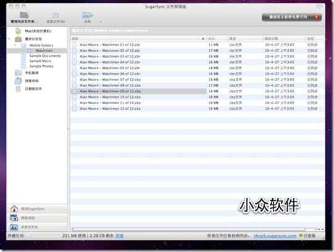Select file Watchmen 02 of 12.cbr
This screenshot has width=334, height=252.
(x=110, y=51)
